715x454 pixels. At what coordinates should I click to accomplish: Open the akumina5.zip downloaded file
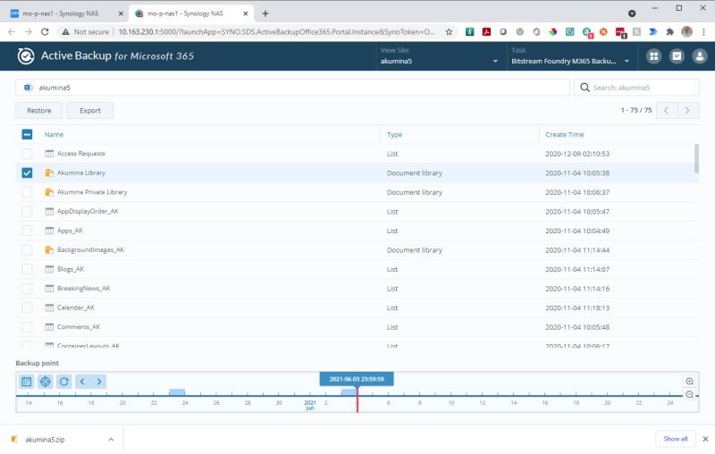pos(45,440)
